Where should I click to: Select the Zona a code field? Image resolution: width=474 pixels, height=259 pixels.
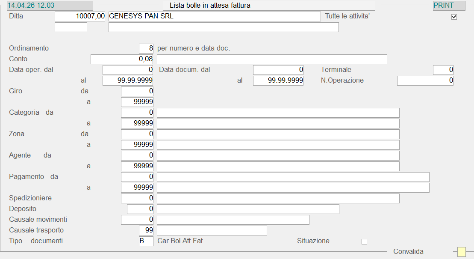pos(137,145)
